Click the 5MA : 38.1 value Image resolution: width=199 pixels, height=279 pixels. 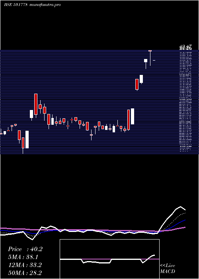click(x=23, y=257)
